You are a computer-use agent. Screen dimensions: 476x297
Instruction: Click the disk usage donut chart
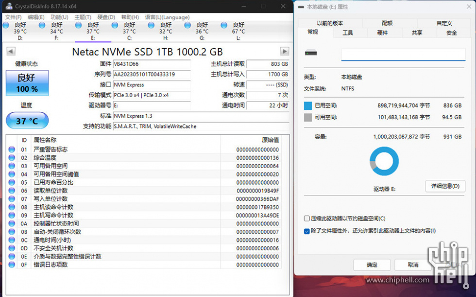click(384, 161)
